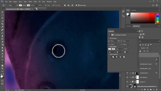Viewport: 161px width, 91px height.
Task: Hide the Hue/Saturation 1 layer
Action: [x=127, y=73]
